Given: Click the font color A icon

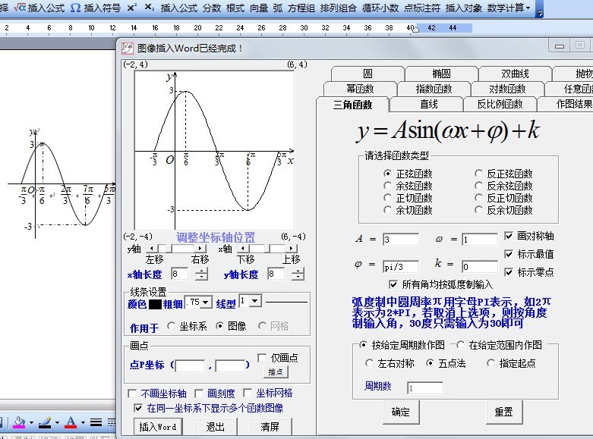Looking at the screenshot, I should [71, 422].
